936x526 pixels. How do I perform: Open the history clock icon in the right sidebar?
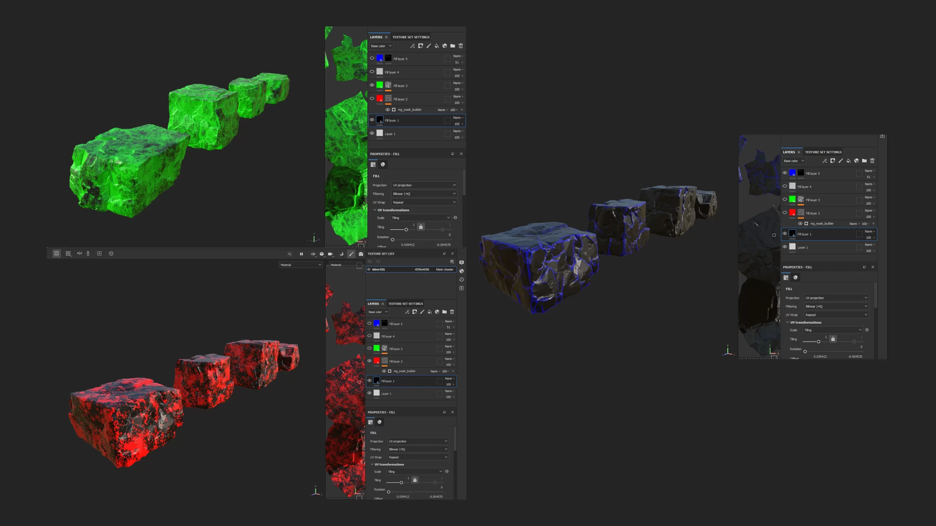click(x=462, y=279)
